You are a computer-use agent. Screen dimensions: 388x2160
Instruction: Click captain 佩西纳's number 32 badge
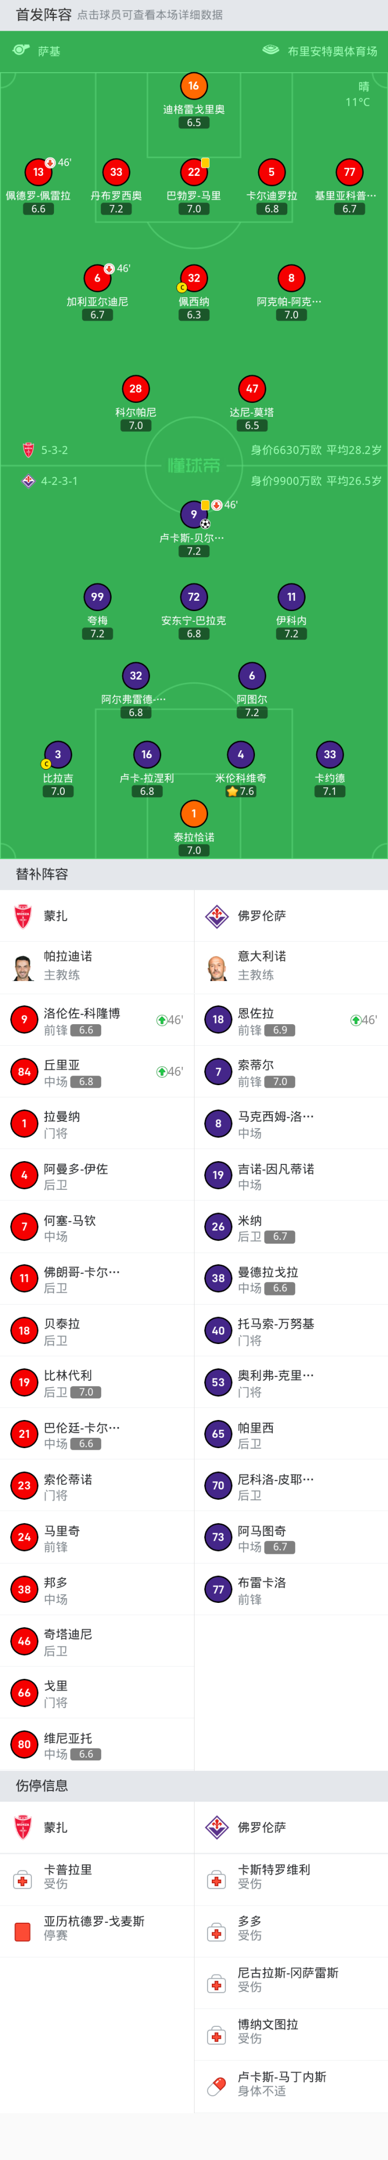tap(193, 278)
